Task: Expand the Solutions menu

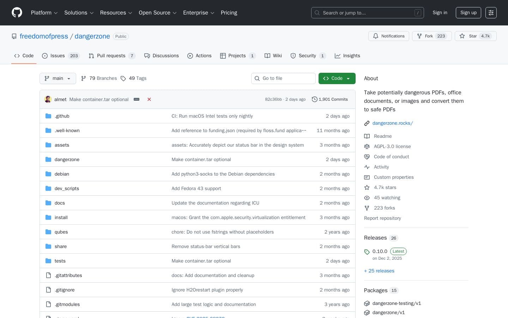Action: (x=79, y=13)
